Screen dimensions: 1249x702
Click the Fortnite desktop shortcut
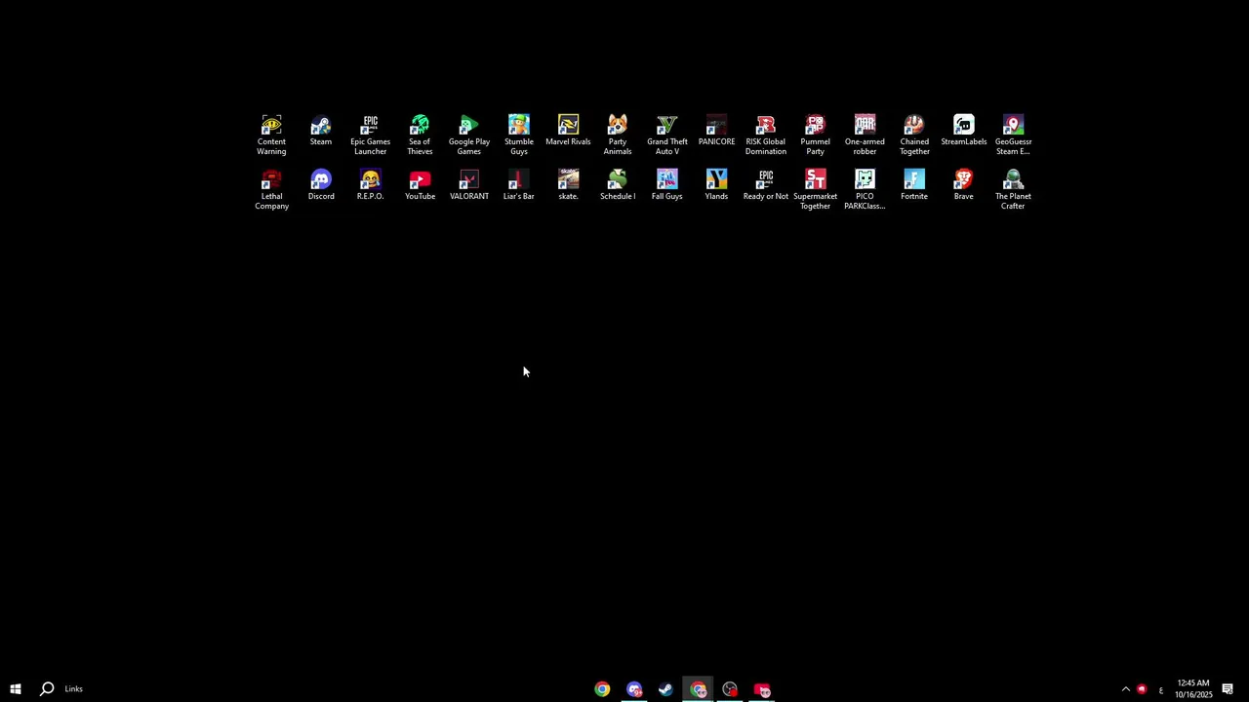click(x=914, y=185)
